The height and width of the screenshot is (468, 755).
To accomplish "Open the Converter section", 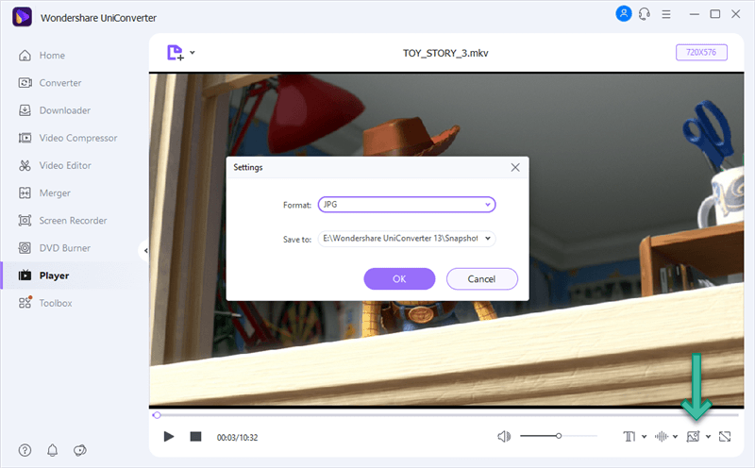I will (x=50, y=83).
